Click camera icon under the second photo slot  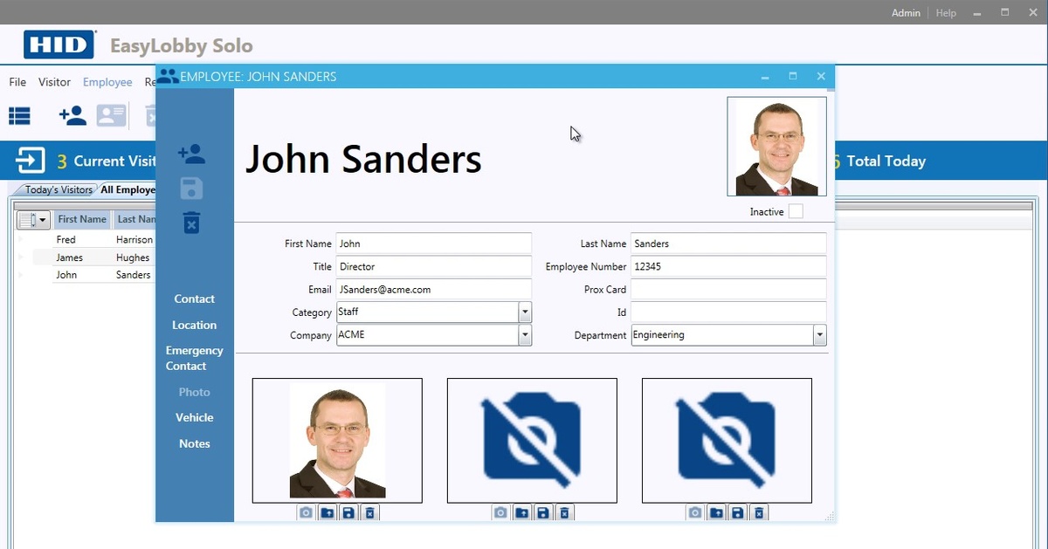(x=500, y=513)
